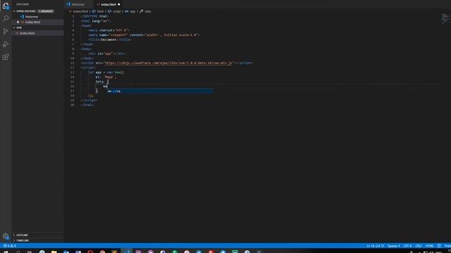Open the Manage gear menu

pyautogui.click(x=6, y=236)
